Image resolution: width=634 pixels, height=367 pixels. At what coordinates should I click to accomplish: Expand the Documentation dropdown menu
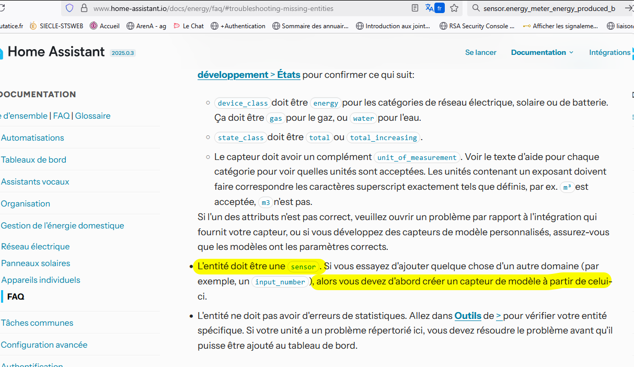[542, 52]
